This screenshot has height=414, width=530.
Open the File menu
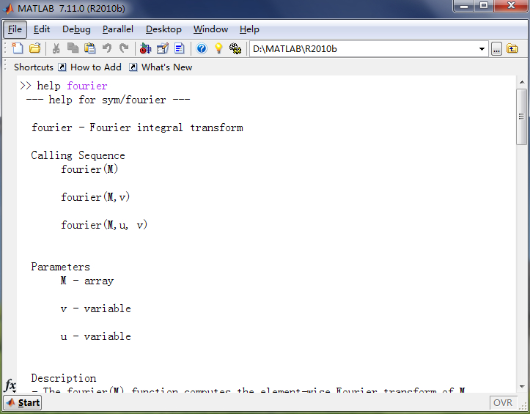(15, 29)
